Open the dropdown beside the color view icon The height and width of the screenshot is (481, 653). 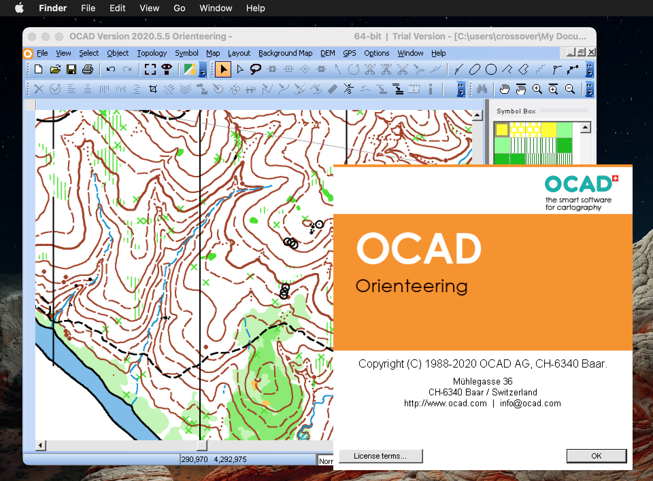[203, 72]
